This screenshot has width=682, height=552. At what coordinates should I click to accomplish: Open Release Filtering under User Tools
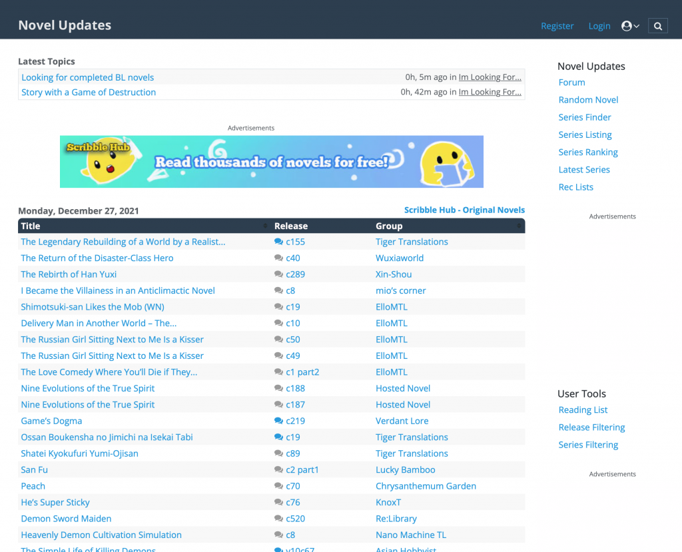591,427
